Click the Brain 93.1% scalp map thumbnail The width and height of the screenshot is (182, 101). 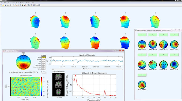tap(174, 65)
